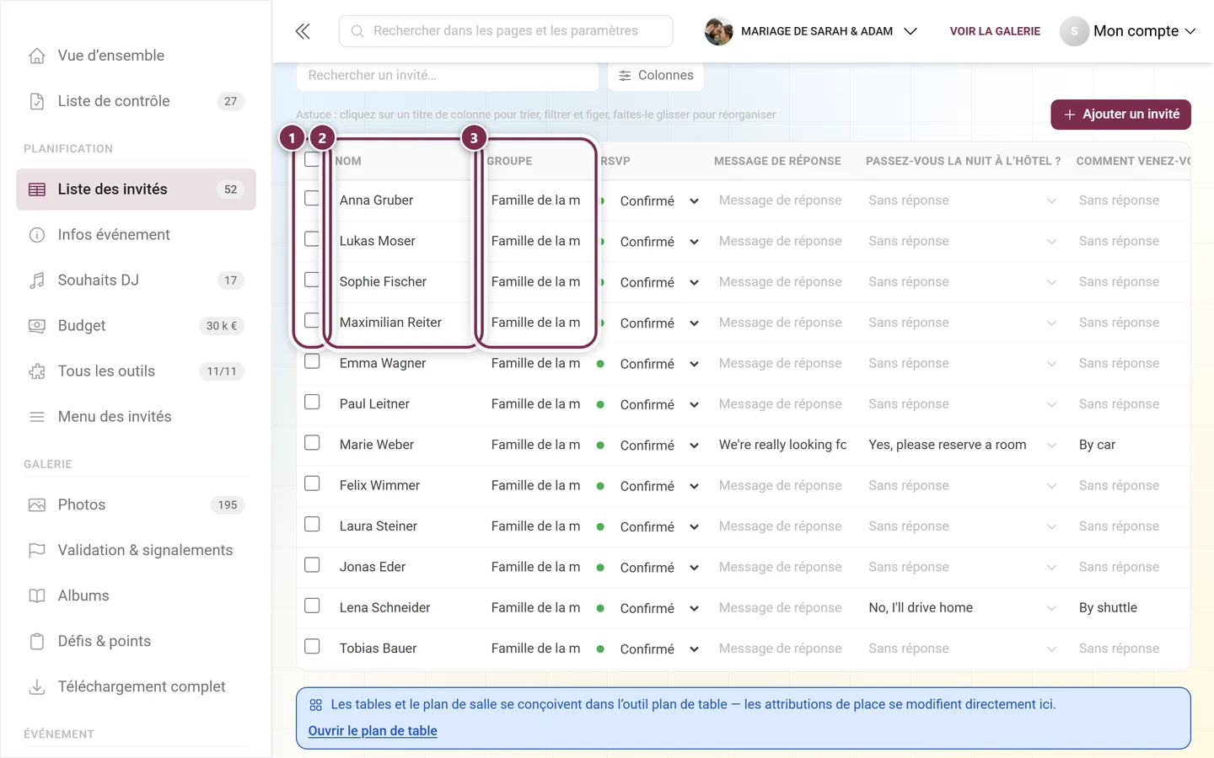Click the checklist icon beside Liste de contrôle

[x=37, y=101]
